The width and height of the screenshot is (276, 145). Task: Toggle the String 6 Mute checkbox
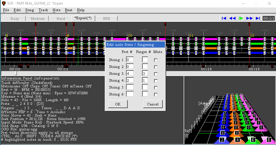(x=156, y=94)
